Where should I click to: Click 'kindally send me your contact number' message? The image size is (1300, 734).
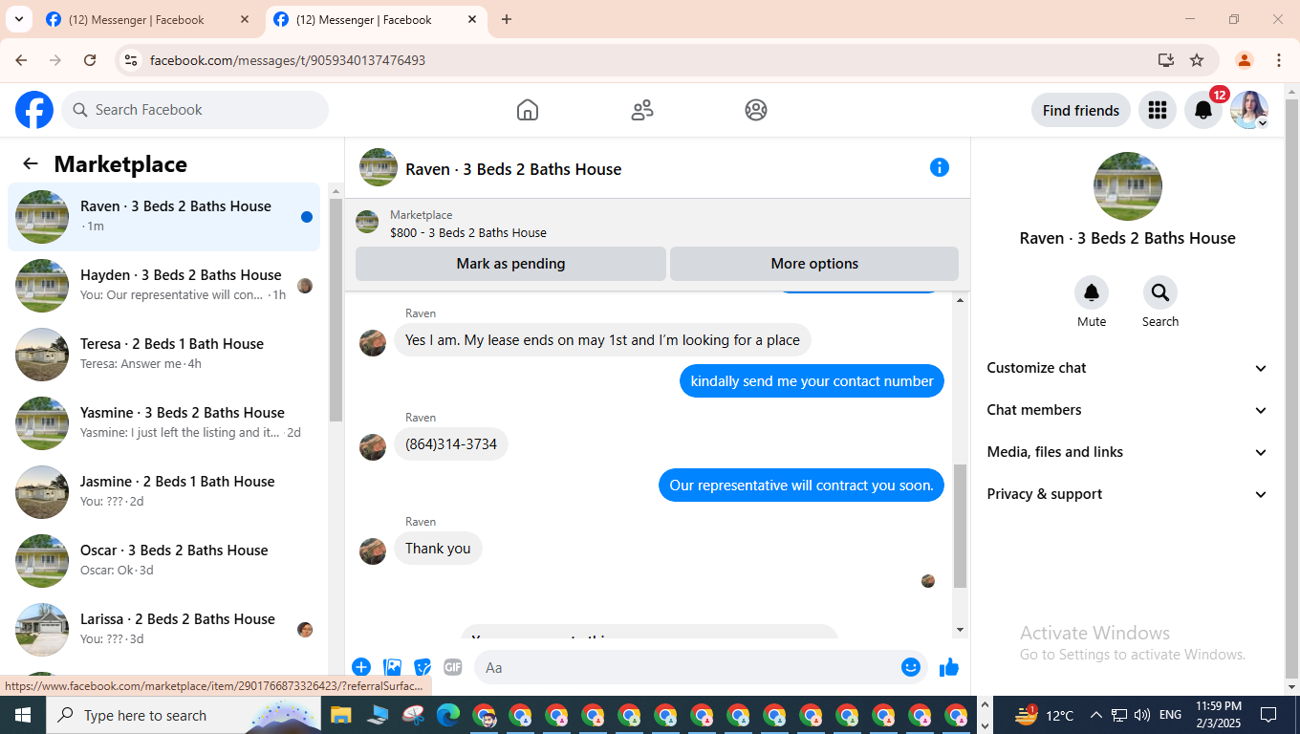pyautogui.click(x=812, y=381)
